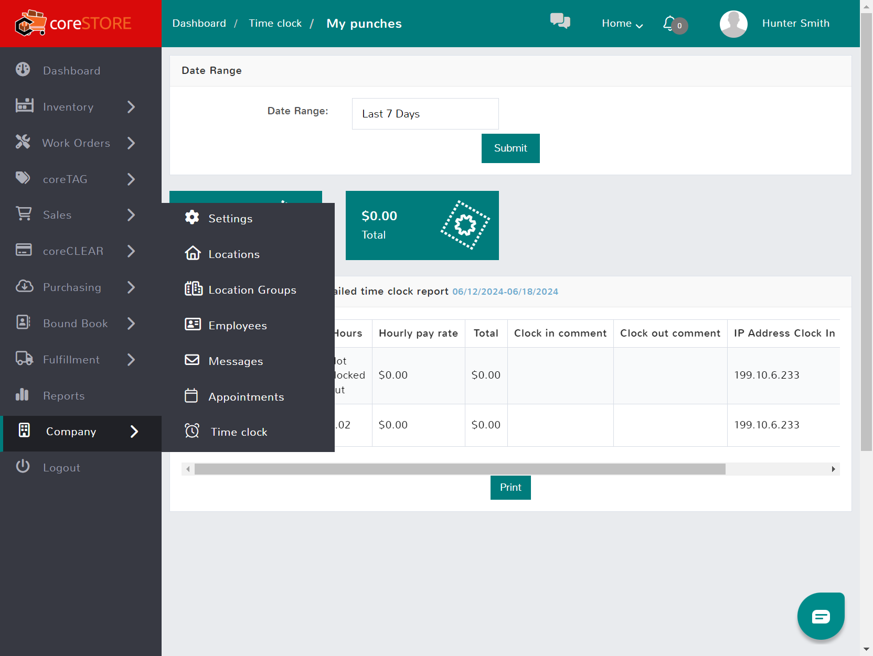873x656 pixels.
Task: Expand the Fulfillment menu chevron
Action: pos(131,360)
